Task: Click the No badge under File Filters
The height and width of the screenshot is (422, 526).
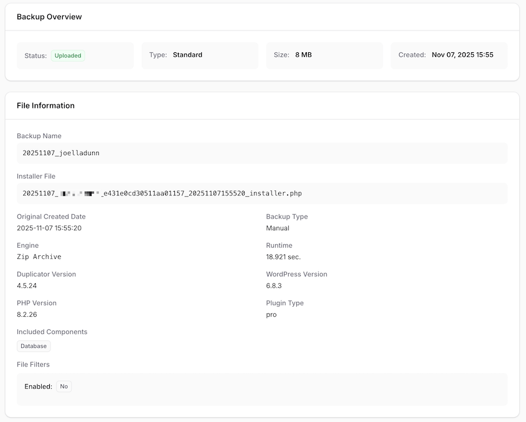Action: 63,386
